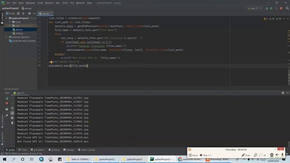Open Project panel gear settings
Screen dimensions: 290x163
point(29,14)
